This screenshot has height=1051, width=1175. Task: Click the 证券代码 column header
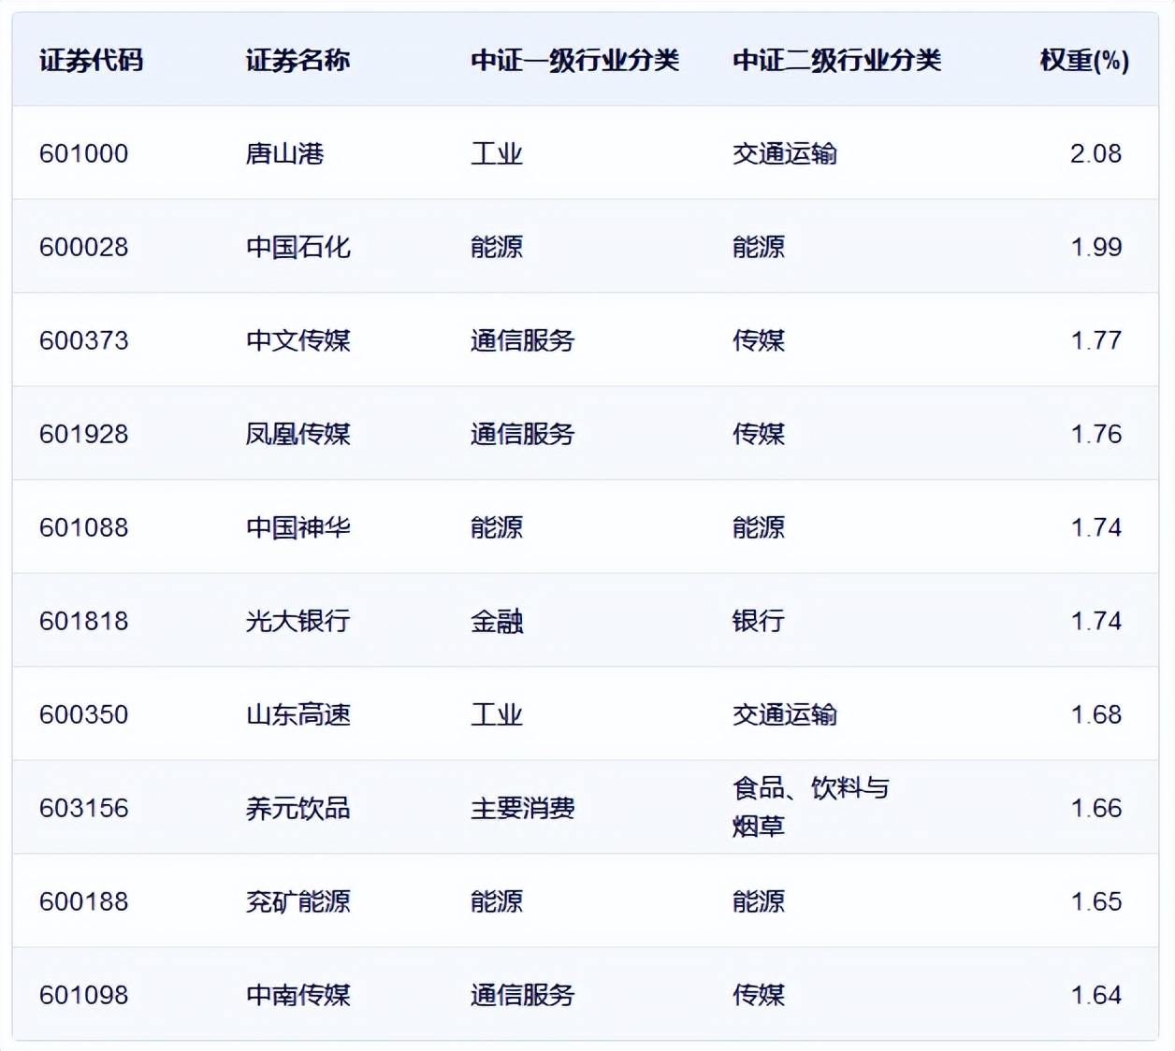coord(90,61)
